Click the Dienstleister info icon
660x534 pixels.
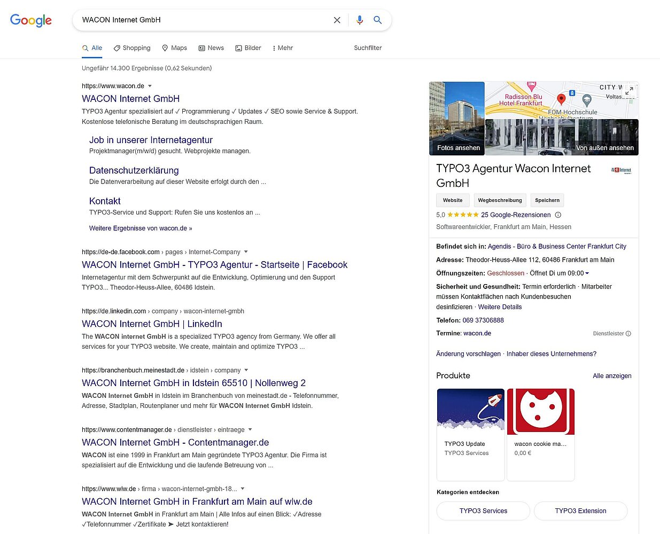tap(628, 334)
